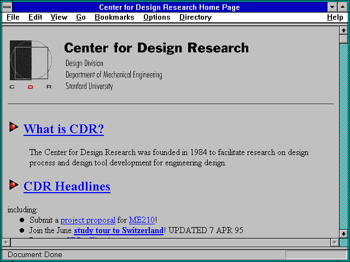The height and width of the screenshot is (262, 350).
Task: Follow the What is CDR? link
Action: coord(63,129)
